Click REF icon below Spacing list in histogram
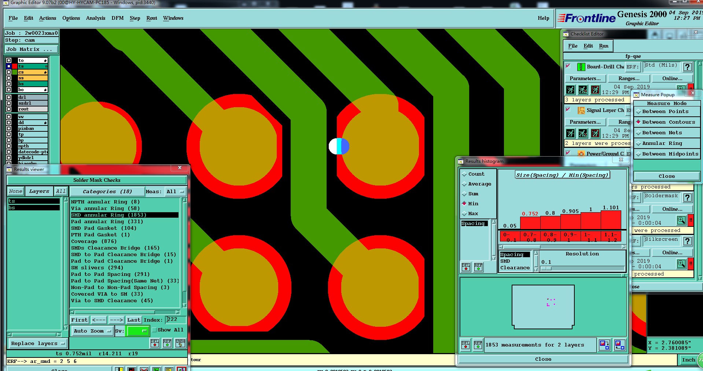 pos(478,267)
